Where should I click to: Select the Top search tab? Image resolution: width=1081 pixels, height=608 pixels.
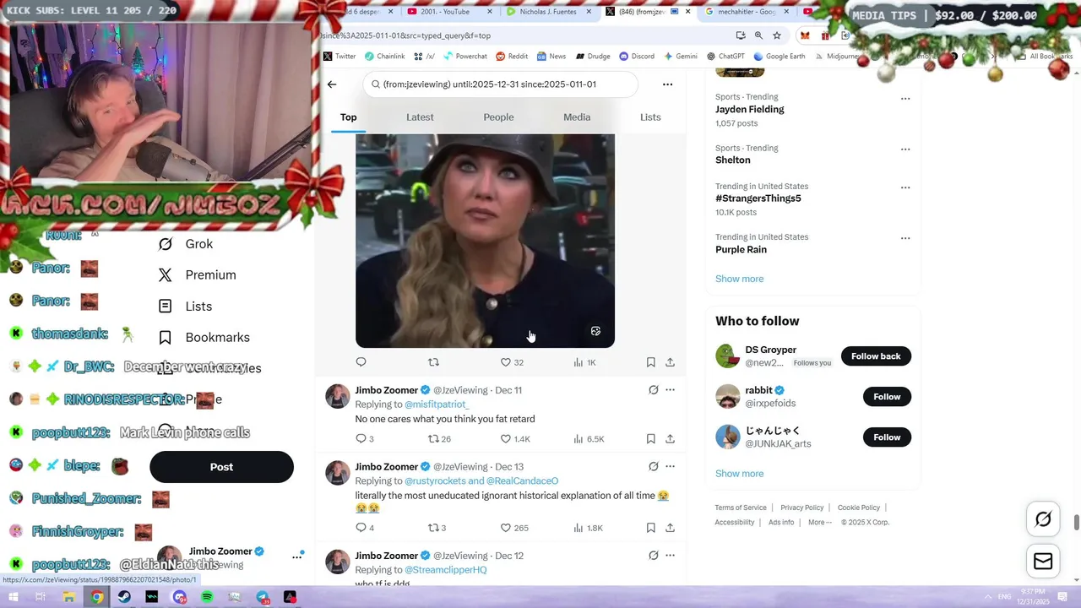pos(349,117)
